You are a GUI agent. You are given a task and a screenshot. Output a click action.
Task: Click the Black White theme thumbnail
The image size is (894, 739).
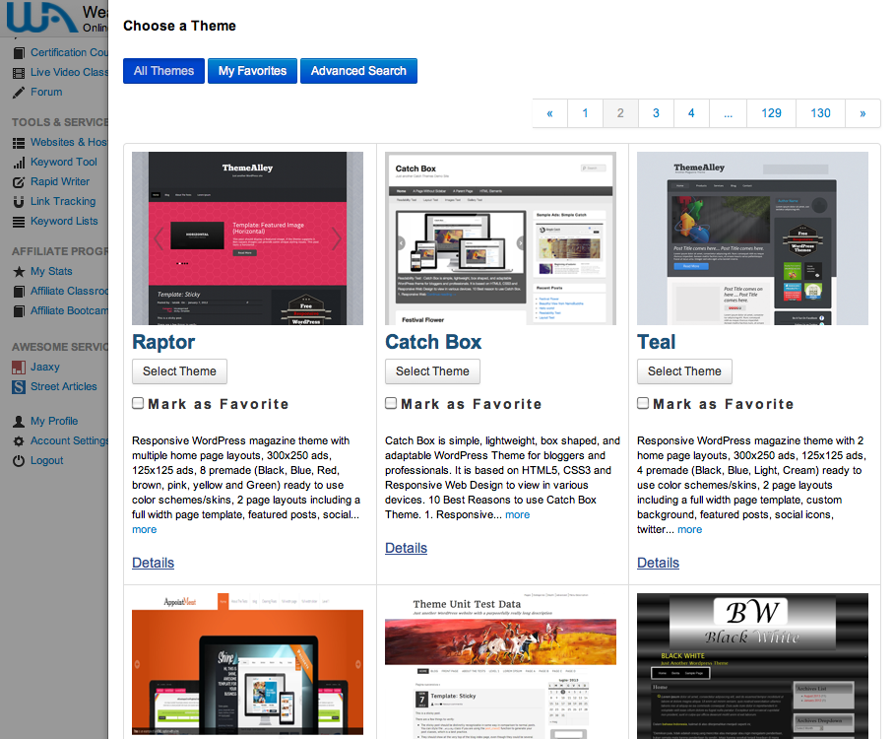point(752,666)
